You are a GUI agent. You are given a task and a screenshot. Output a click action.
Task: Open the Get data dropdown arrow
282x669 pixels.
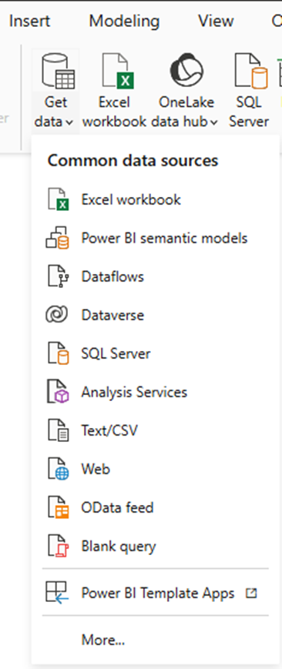[x=69, y=123]
